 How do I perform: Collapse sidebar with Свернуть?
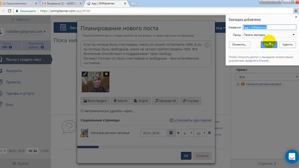click(21, 20)
